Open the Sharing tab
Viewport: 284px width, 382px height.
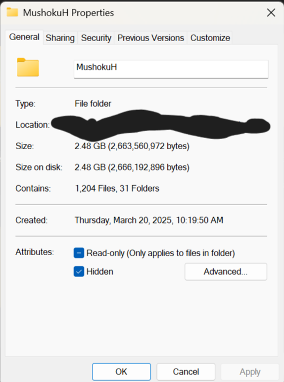point(60,38)
